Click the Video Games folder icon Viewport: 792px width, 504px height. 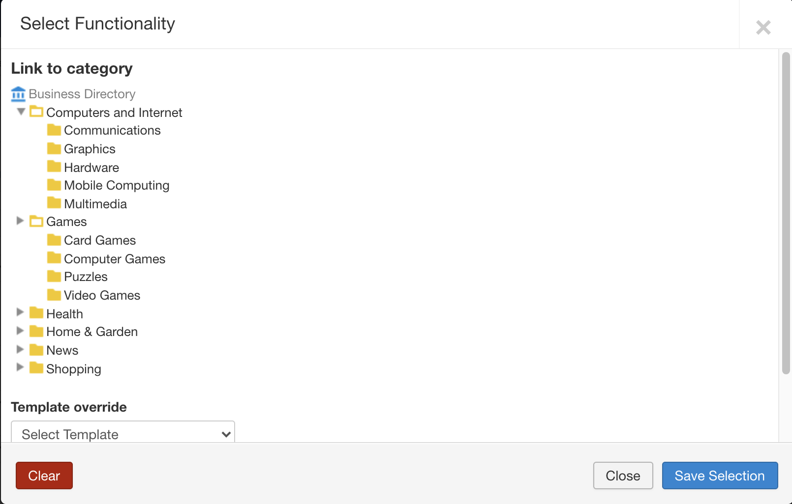[54, 295]
